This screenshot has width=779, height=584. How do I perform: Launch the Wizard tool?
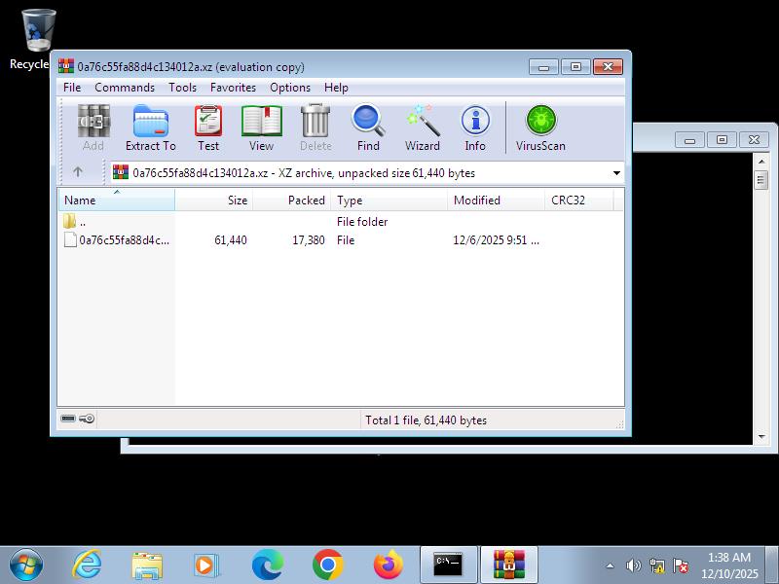(x=422, y=128)
